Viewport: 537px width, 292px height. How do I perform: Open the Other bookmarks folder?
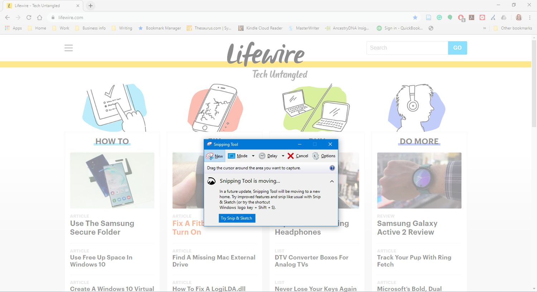click(x=513, y=28)
